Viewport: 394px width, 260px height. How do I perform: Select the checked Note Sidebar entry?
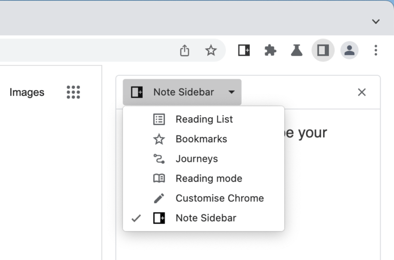204,218
